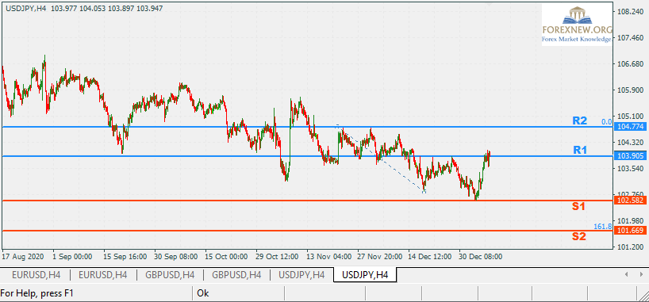Click the 'For Help, press F1' status text
Image resolution: width=649 pixels, height=302 pixels.
[x=36, y=293]
